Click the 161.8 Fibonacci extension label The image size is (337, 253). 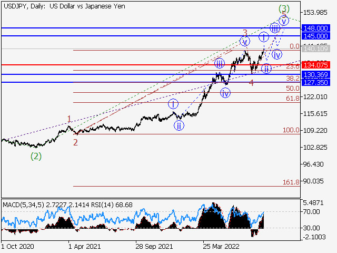tap(291, 182)
